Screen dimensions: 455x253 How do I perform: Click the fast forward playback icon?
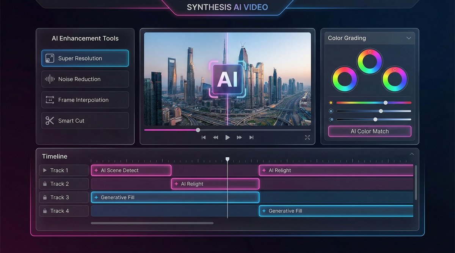(x=239, y=138)
